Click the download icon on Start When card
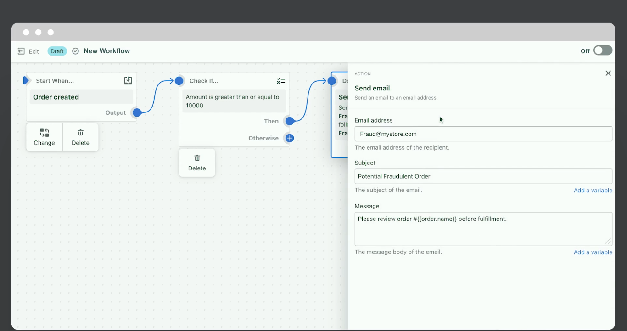 click(x=128, y=80)
